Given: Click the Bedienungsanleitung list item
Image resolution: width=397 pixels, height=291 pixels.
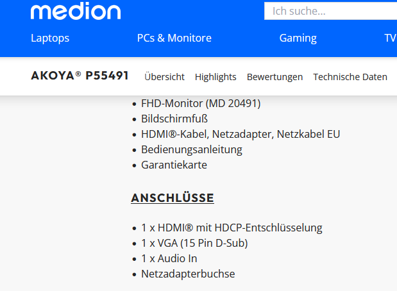Looking at the screenshot, I should coord(192,150).
